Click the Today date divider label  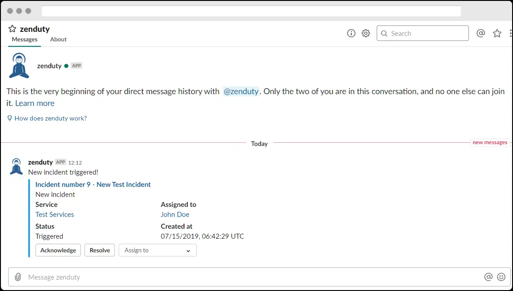(x=259, y=144)
